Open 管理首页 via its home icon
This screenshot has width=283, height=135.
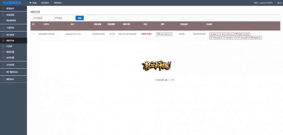tap(3, 8)
